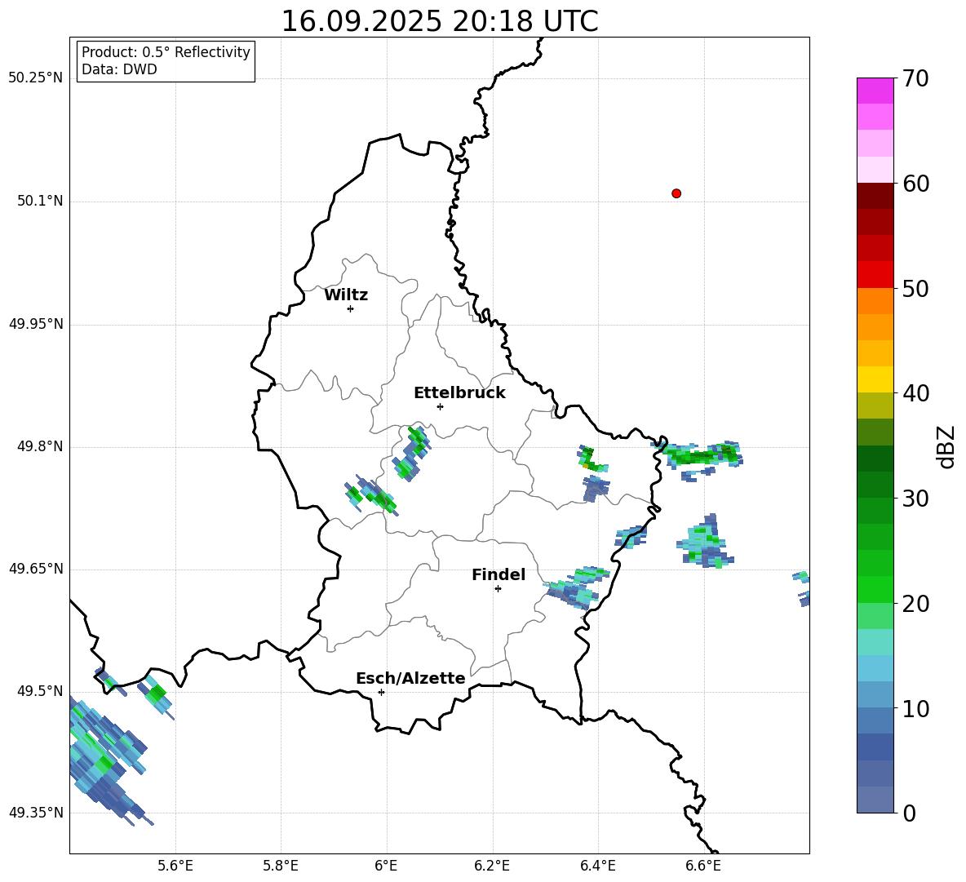Click the 5.6°E longitude label
Image resolution: width=966 pixels, height=882 pixels.
click(175, 866)
